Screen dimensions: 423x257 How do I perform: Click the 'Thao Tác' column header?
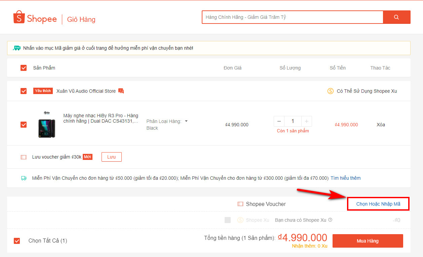click(380, 68)
